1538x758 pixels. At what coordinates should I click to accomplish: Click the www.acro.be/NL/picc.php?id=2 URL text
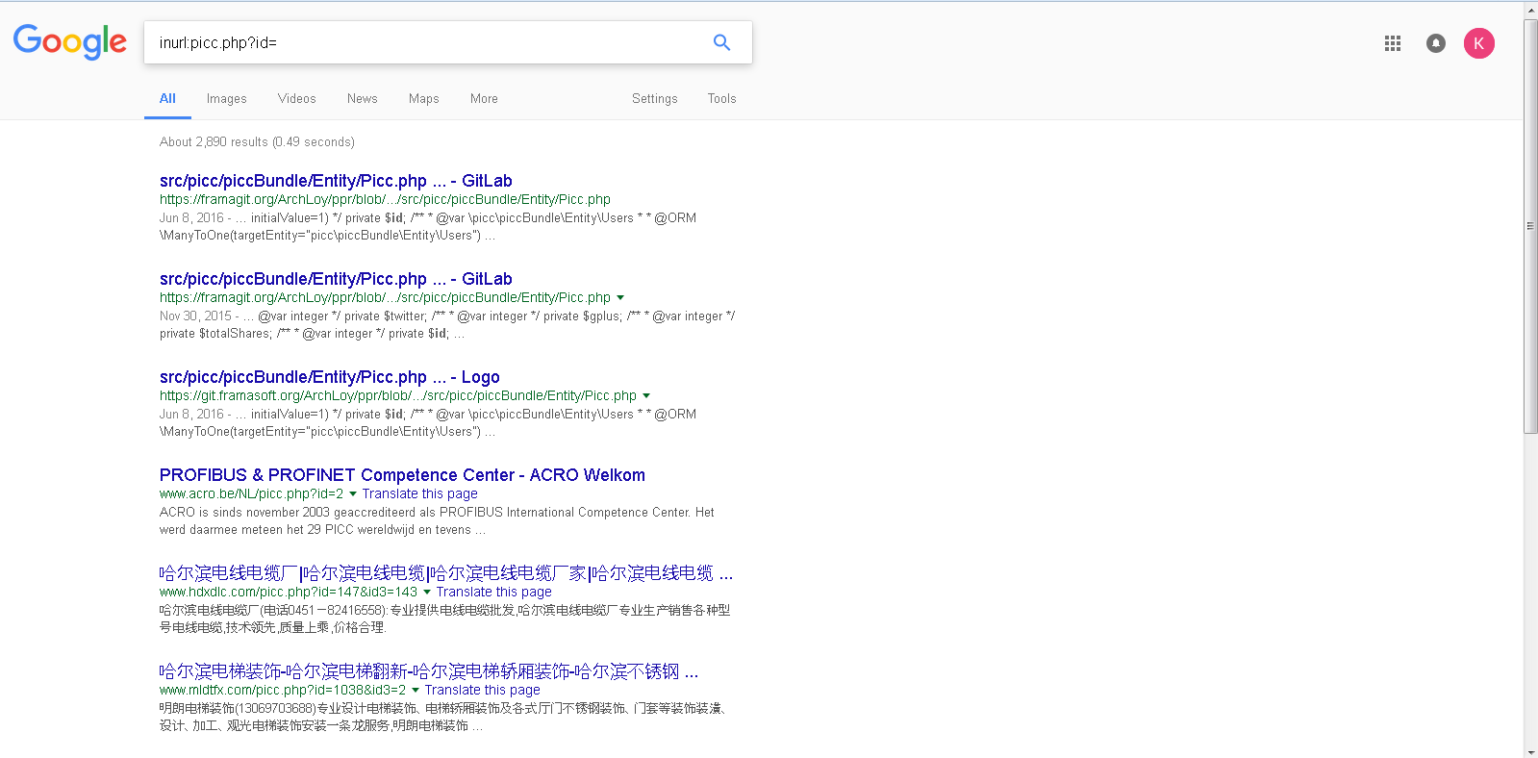251,493
